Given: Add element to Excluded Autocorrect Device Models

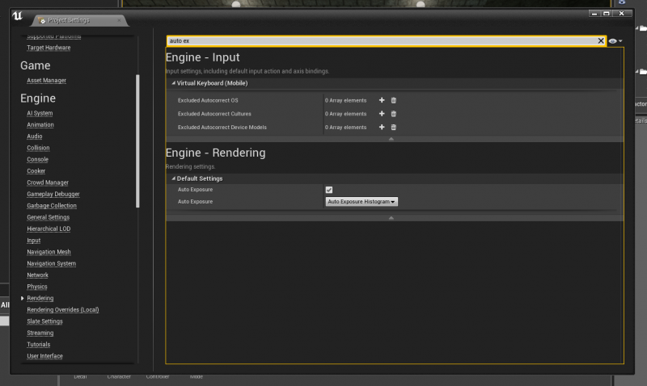Looking at the screenshot, I should (382, 128).
